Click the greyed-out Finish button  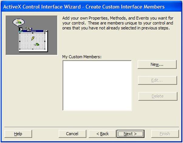[x=165, y=134]
